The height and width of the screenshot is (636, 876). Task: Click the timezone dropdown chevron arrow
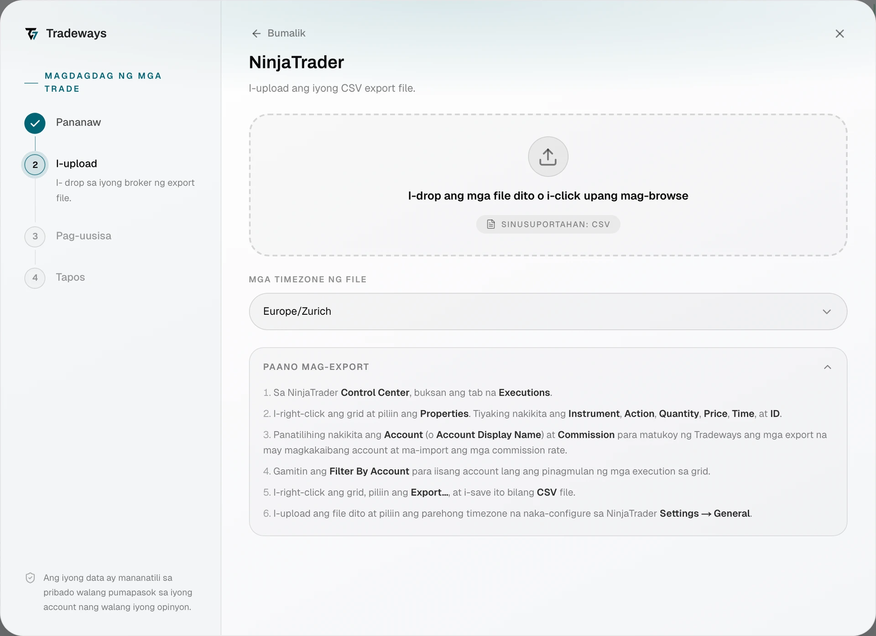tap(827, 312)
